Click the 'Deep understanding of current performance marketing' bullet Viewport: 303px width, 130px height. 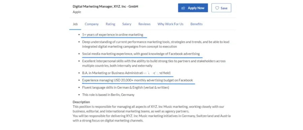click(156, 44)
